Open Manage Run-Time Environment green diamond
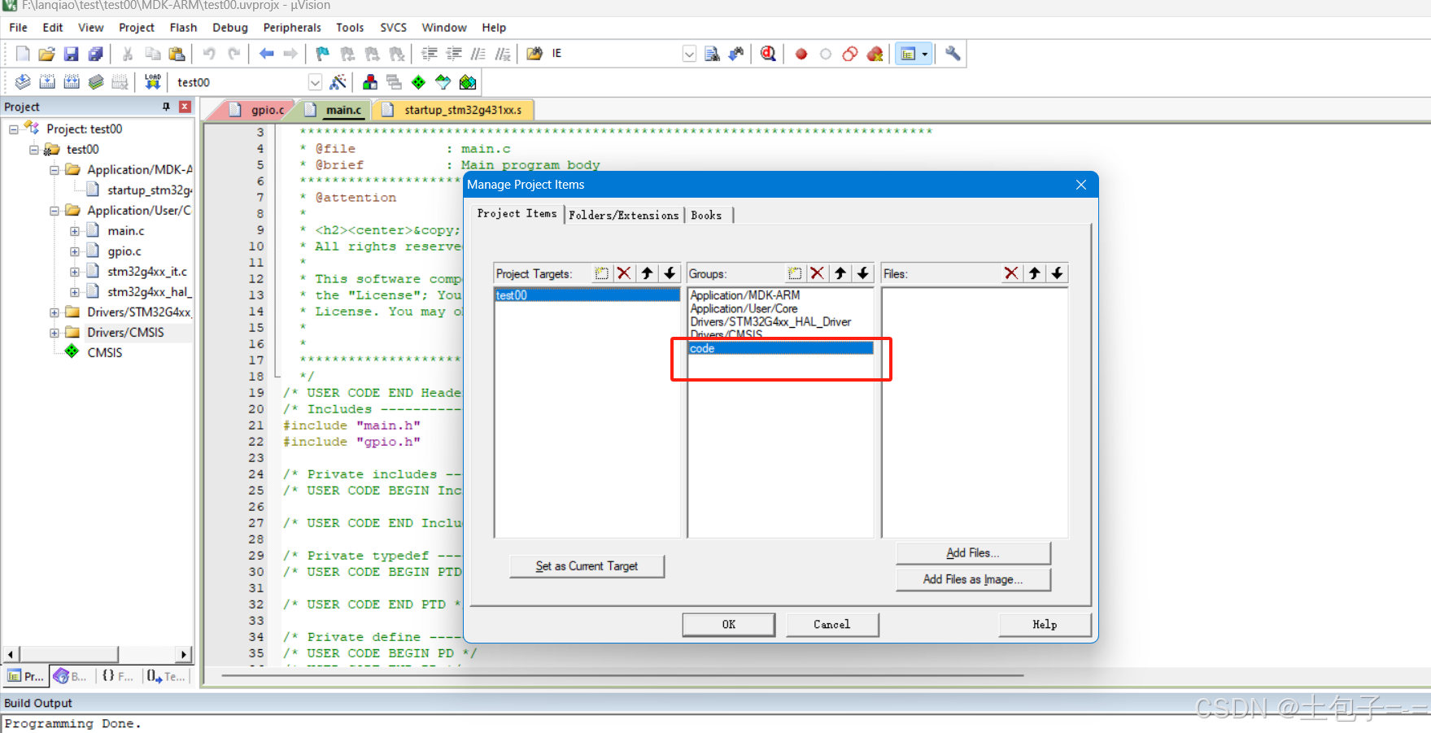This screenshot has height=733, width=1431. [418, 82]
